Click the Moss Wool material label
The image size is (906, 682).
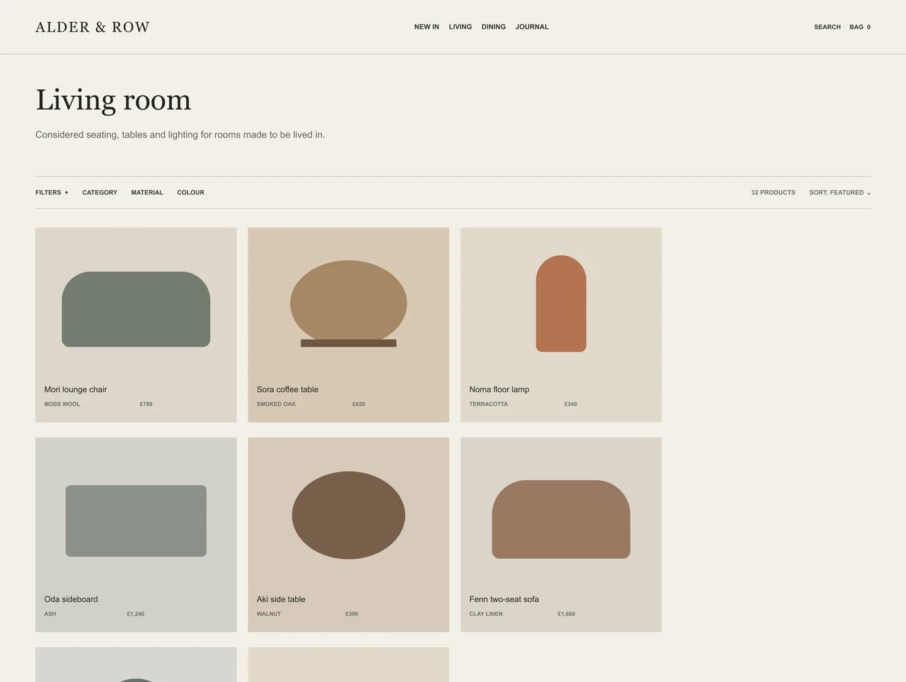[x=62, y=404]
